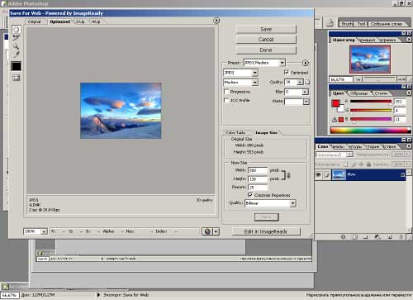Click the Done button
Screen dimensions: 413x300
point(266,50)
